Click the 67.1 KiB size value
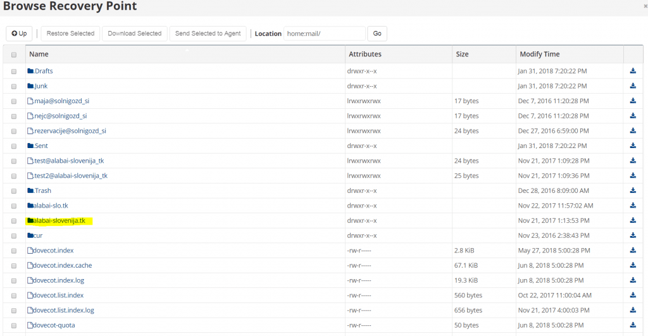 tap(466, 265)
